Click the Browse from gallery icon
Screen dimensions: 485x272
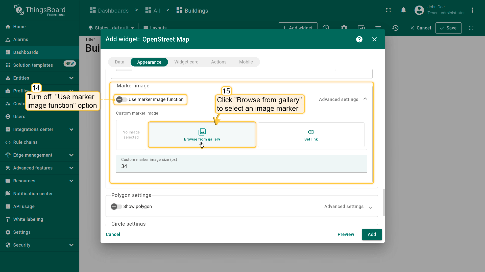point(202,132)
